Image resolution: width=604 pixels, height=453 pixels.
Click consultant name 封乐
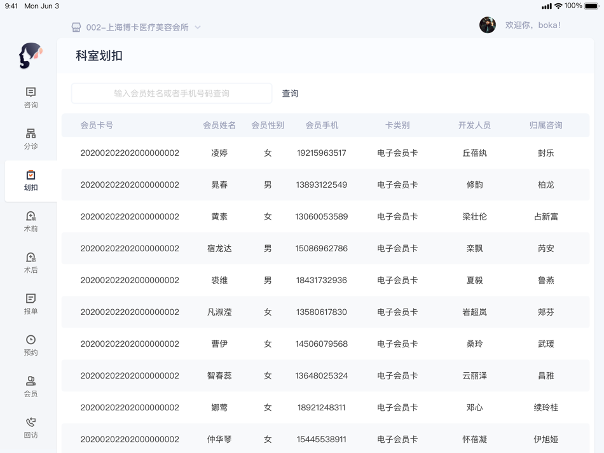coord(546,153)
